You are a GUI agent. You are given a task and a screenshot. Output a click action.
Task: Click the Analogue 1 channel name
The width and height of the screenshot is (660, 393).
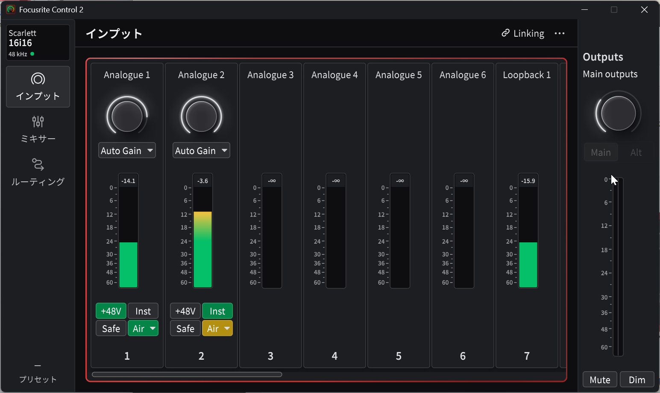[127, 75]
